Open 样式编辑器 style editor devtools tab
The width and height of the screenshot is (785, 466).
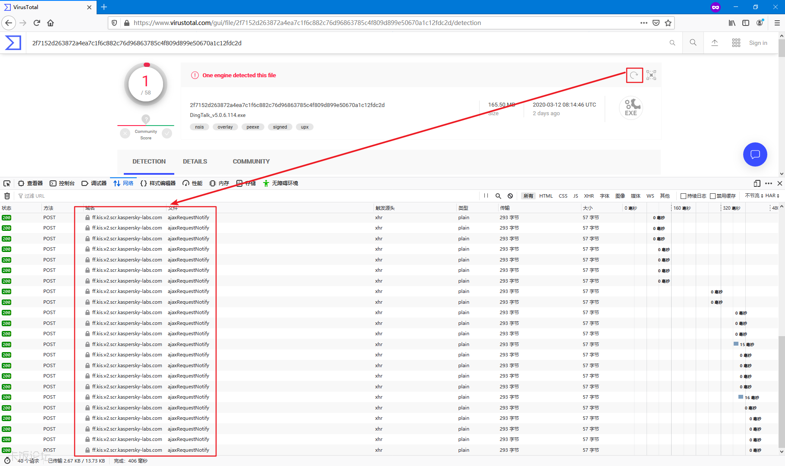coord(158,183)
